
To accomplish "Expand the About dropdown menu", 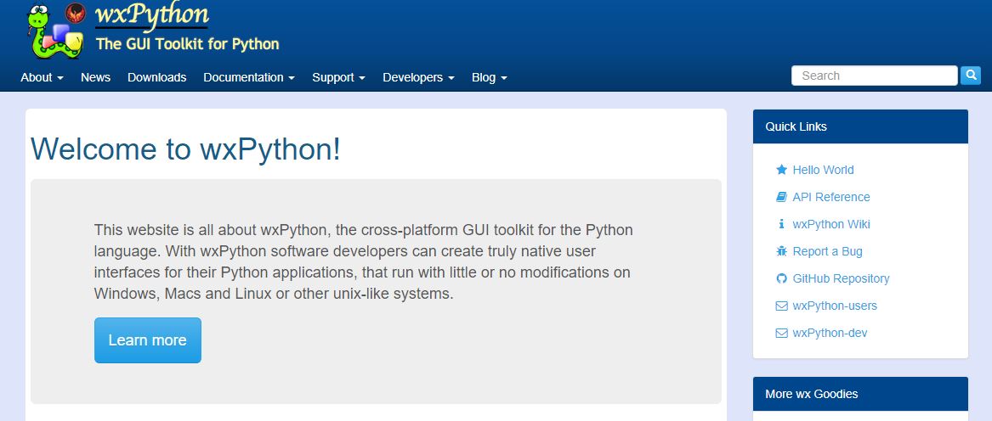I will [42, 77].
